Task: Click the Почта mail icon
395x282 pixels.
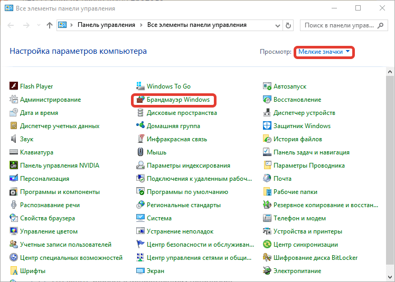Action: coord(267,178)
